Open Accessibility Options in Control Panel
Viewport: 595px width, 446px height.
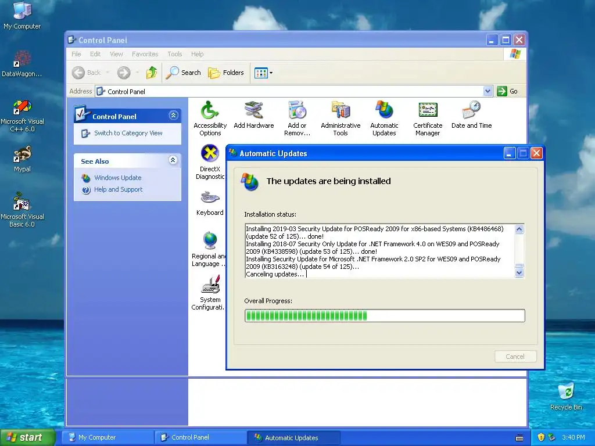(210, 118)
